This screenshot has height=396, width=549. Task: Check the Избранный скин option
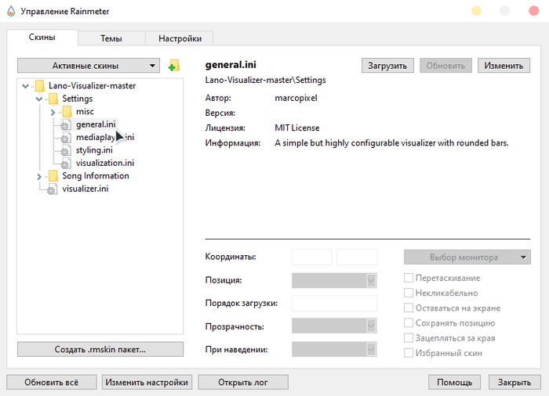(x=409, y=353)
